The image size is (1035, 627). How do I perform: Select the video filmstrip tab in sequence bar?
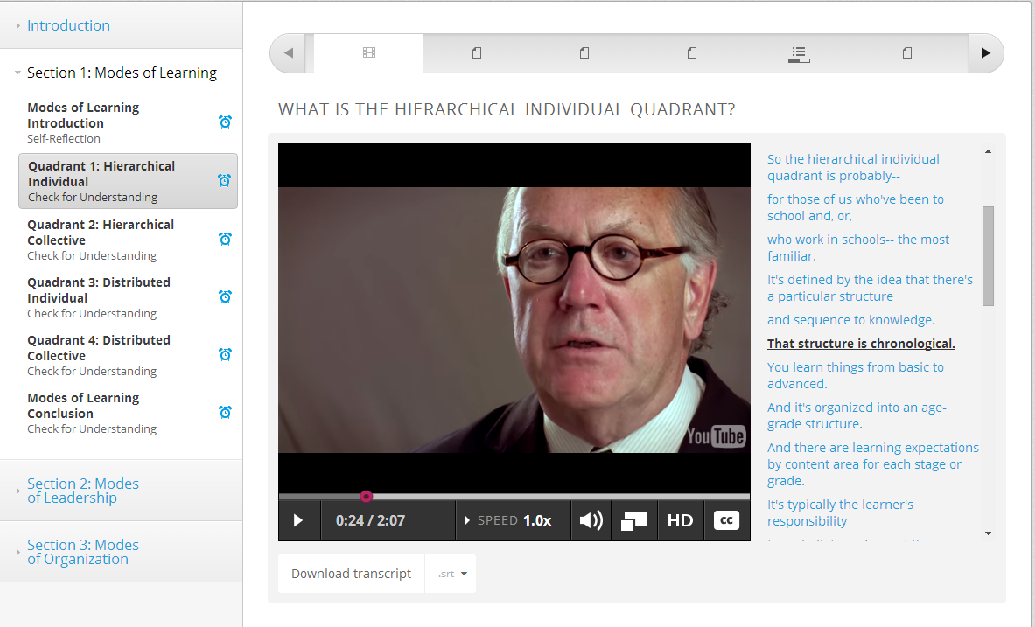[x=368, y=53]
